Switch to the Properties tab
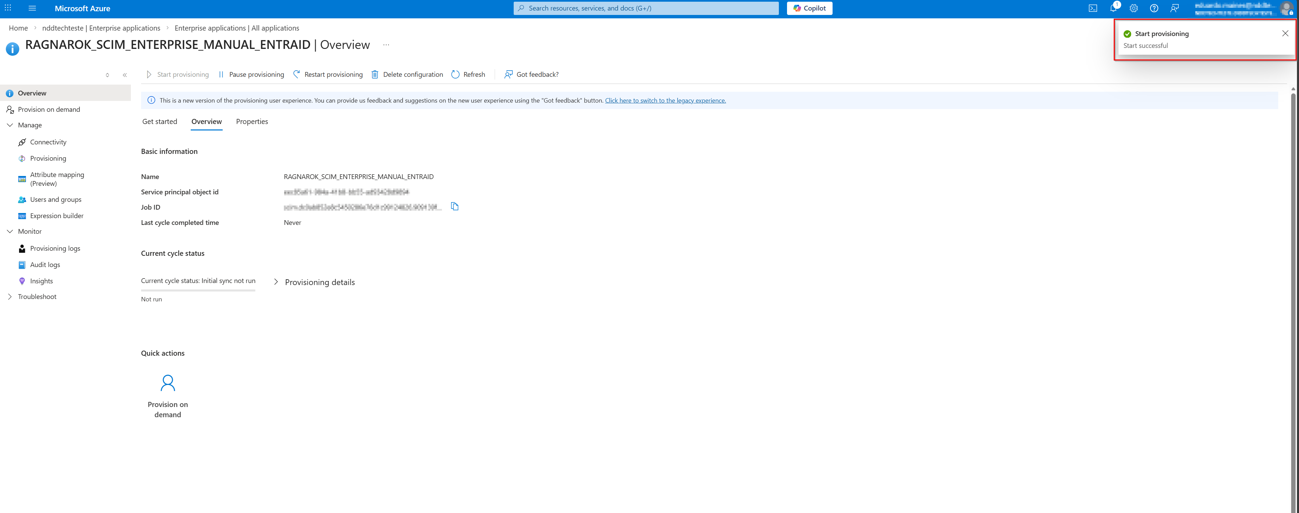 coord(252,121)
